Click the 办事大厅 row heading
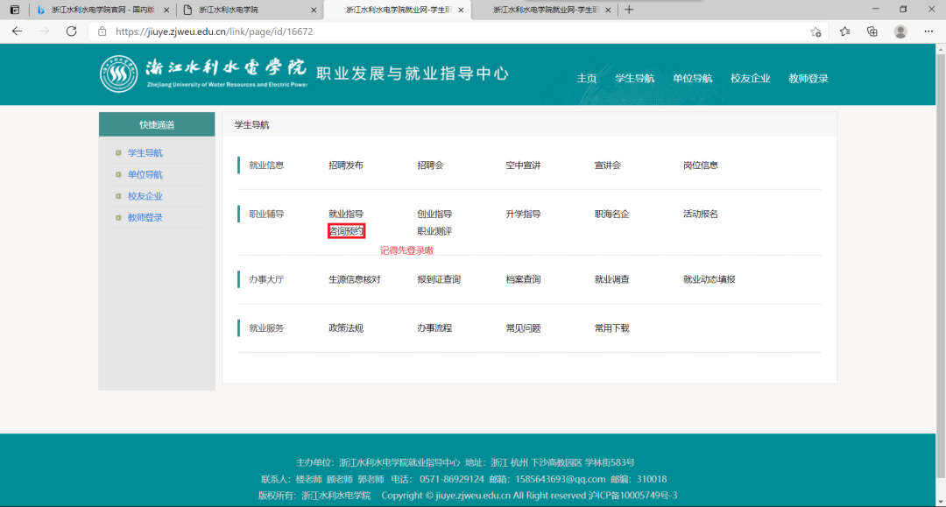This screenshot has width=946, height=507. pos(266,279)
